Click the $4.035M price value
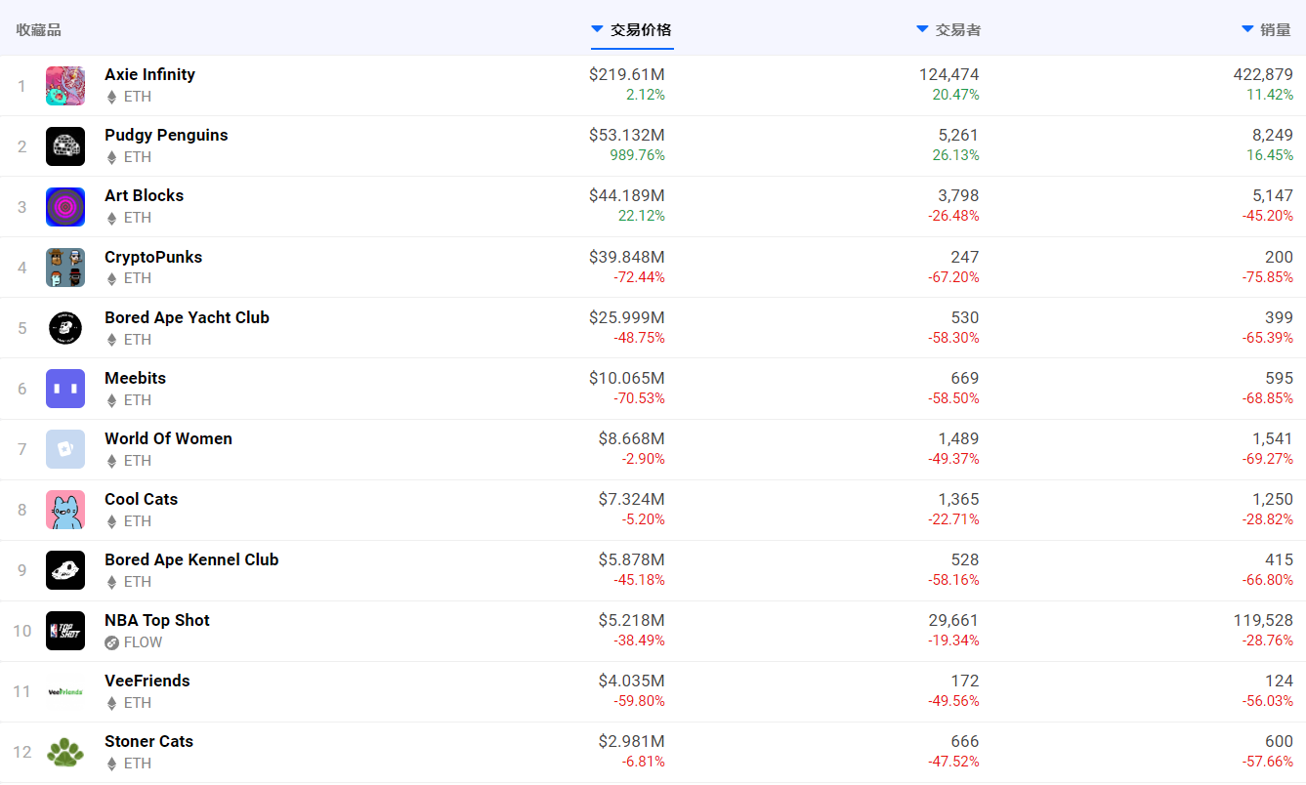Screen dimensions: 1306x785 [x=632, y=681]
